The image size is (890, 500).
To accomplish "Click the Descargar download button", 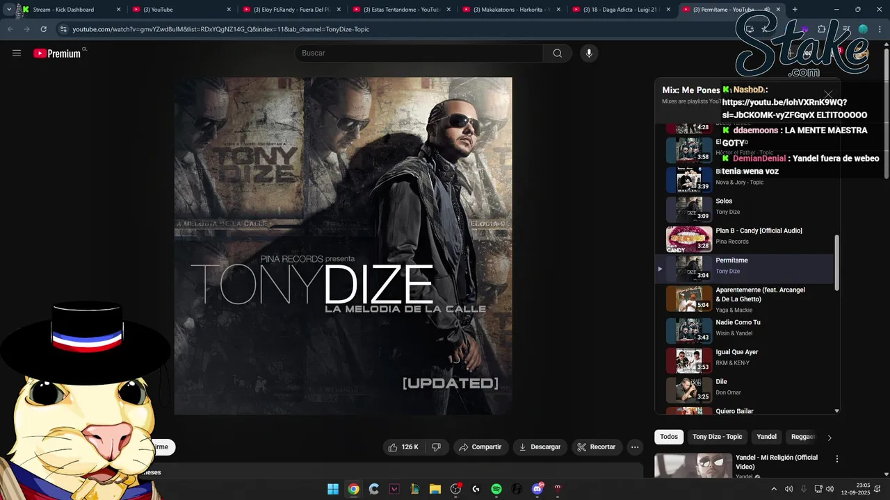I will (540, 447).
